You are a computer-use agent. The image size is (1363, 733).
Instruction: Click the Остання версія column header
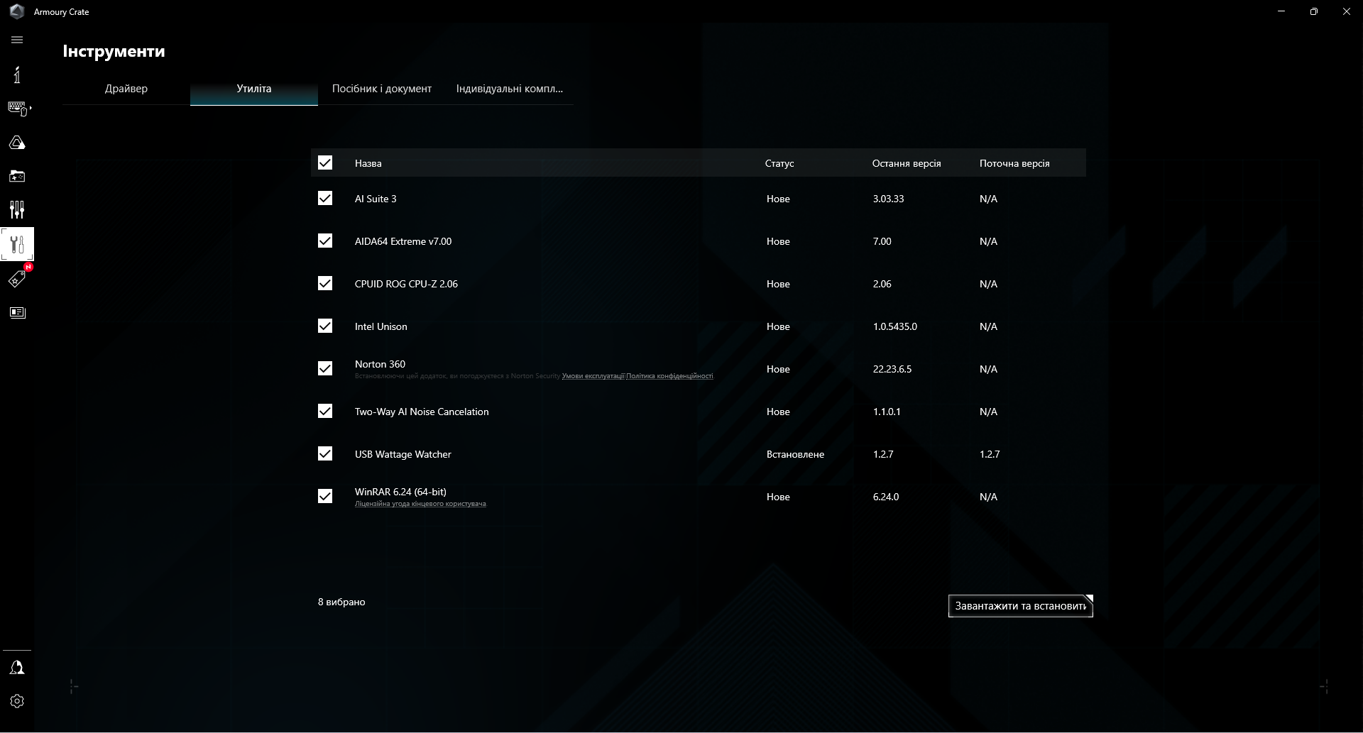pyautogui.click(x=906, y=162)
